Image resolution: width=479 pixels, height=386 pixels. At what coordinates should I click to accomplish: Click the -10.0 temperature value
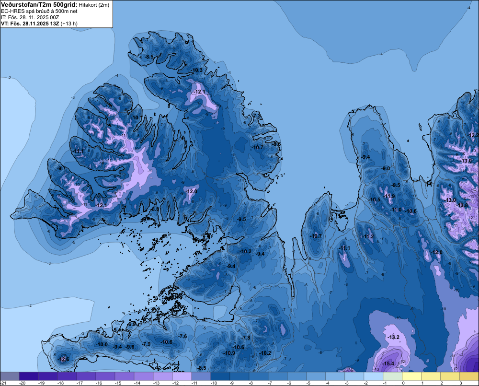(x=102, y=344)
